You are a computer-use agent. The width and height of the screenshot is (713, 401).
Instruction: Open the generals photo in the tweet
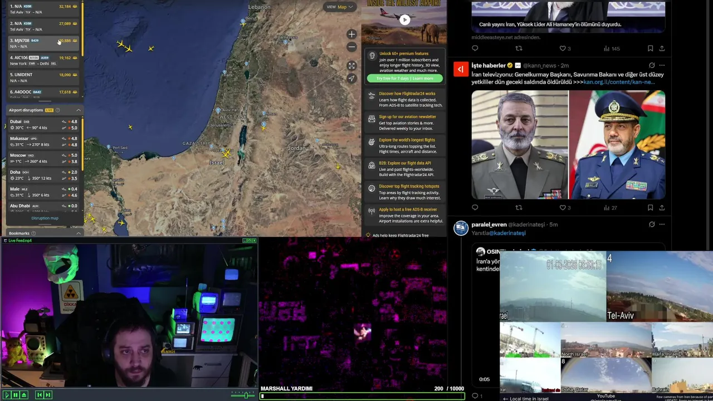coord(568,145)
